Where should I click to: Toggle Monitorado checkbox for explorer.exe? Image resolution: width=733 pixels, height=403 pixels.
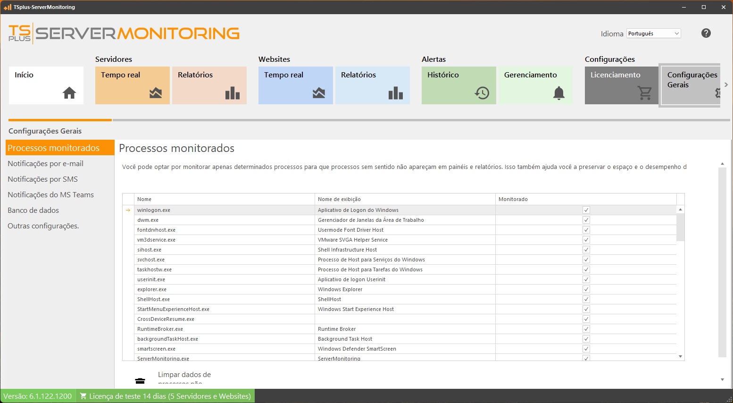586,289
